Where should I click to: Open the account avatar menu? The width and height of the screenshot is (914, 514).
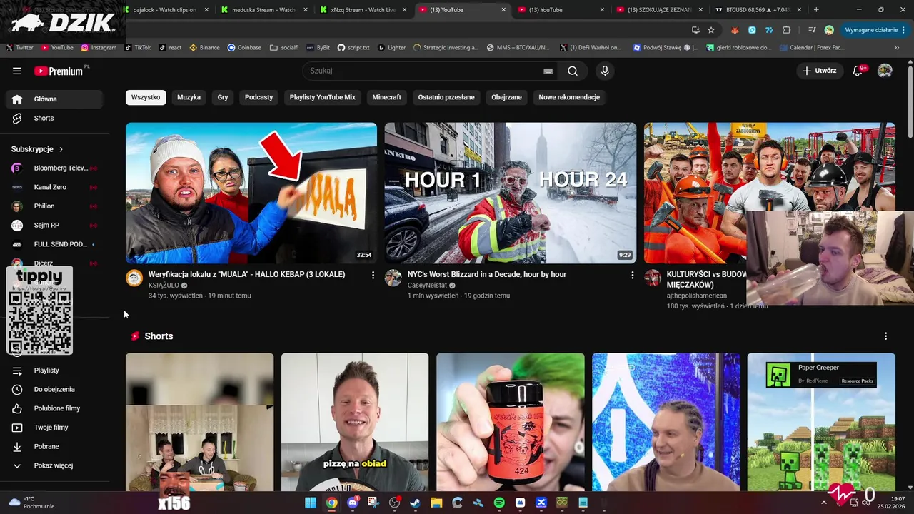pos(885,71)
